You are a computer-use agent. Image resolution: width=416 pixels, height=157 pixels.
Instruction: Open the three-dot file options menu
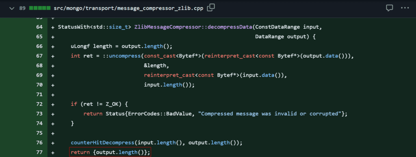coord(405,8)
